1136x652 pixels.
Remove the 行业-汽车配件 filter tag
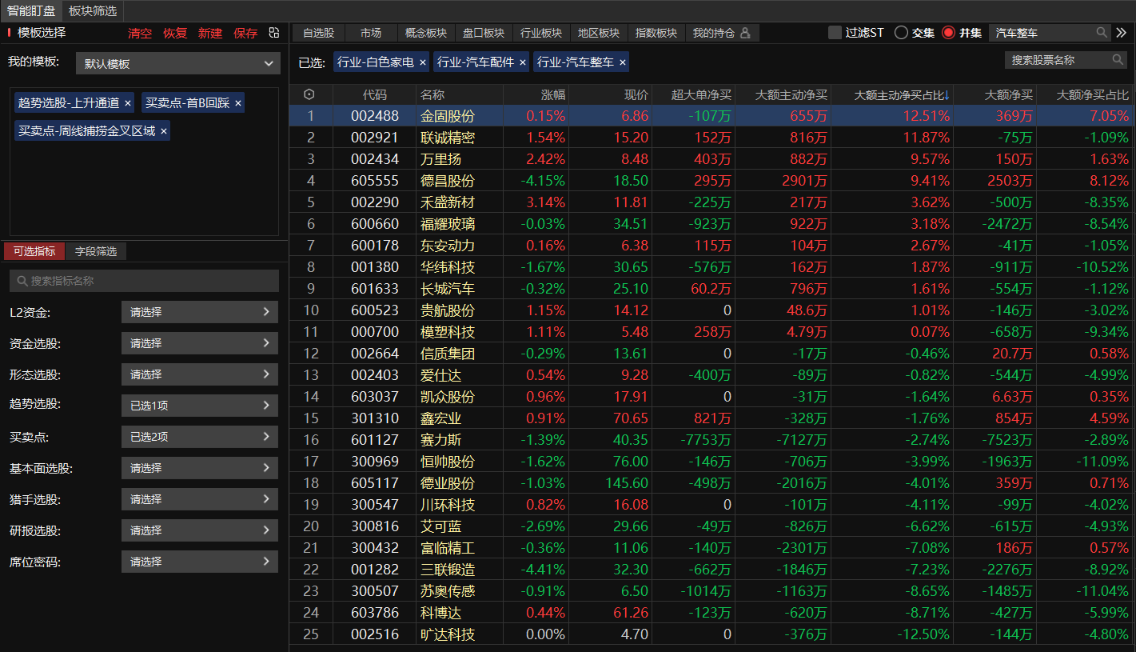tap(523, 62)
